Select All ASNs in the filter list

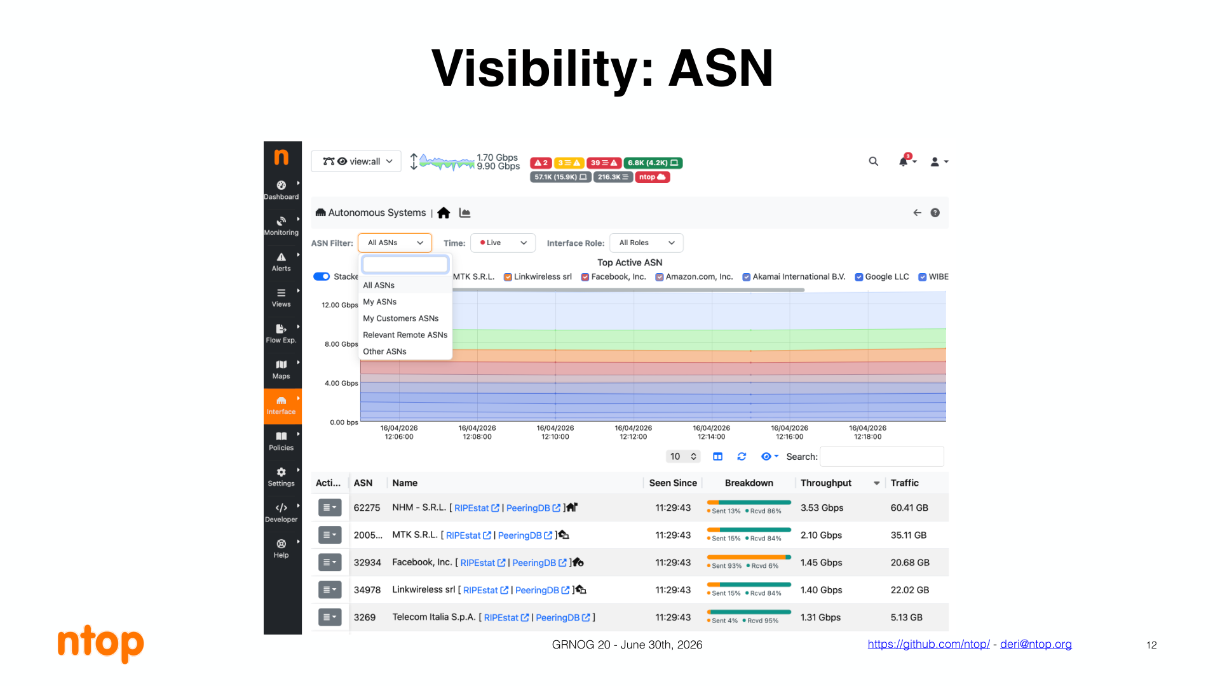405,285
